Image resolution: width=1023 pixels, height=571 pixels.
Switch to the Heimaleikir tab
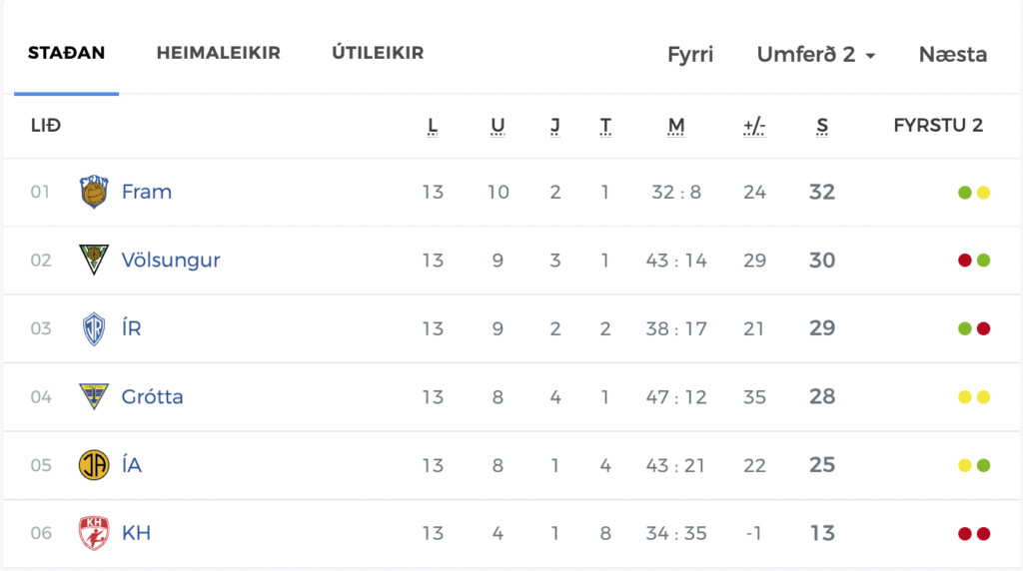(x=219, y=53)
